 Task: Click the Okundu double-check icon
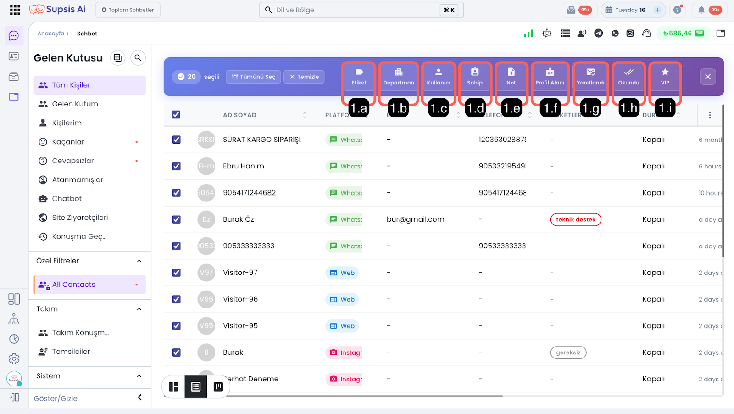pos(628,73)
